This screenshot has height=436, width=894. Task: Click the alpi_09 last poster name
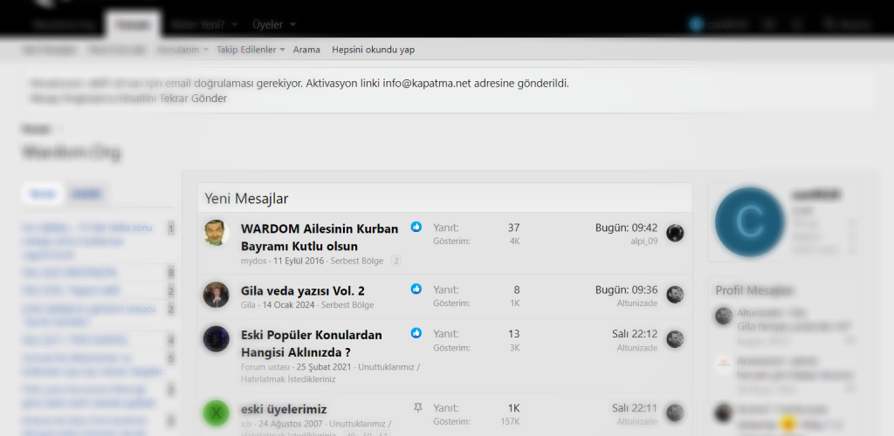pyautogui.click(x=643, y=242)
